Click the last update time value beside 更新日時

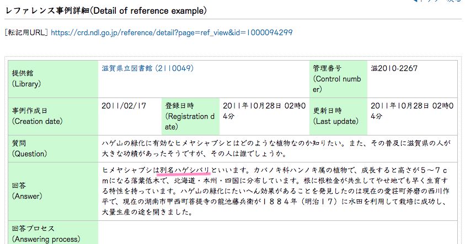click(412, 111)
